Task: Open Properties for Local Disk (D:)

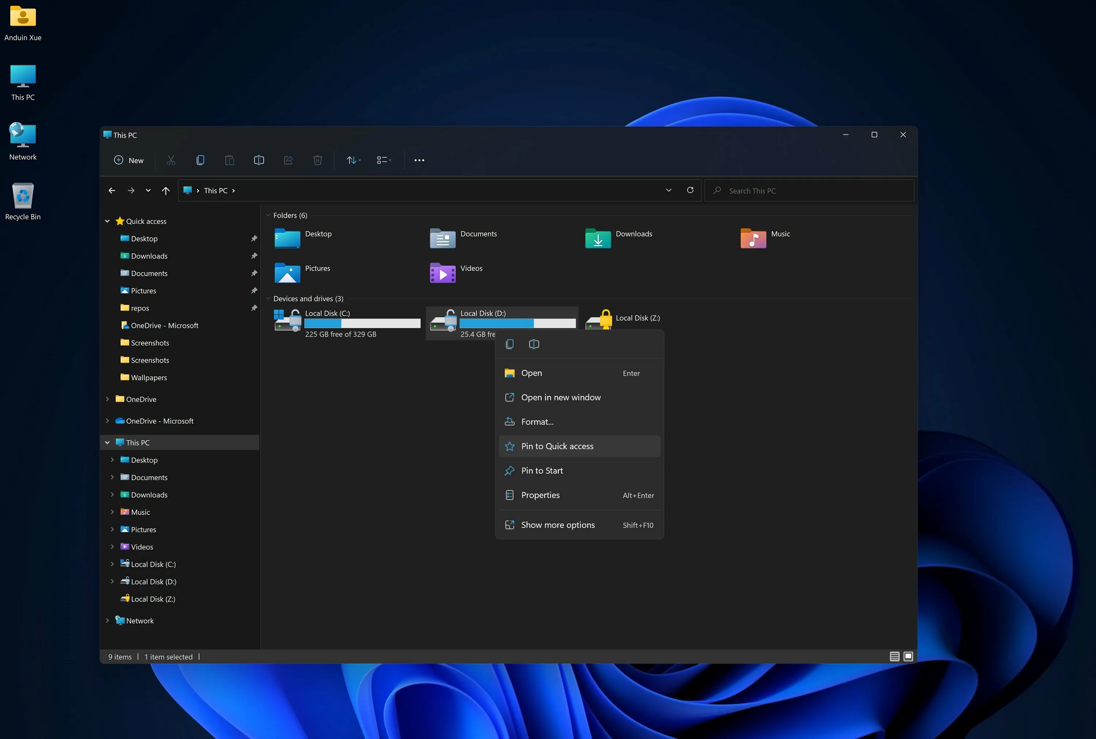Action: (x=541, y=494)
